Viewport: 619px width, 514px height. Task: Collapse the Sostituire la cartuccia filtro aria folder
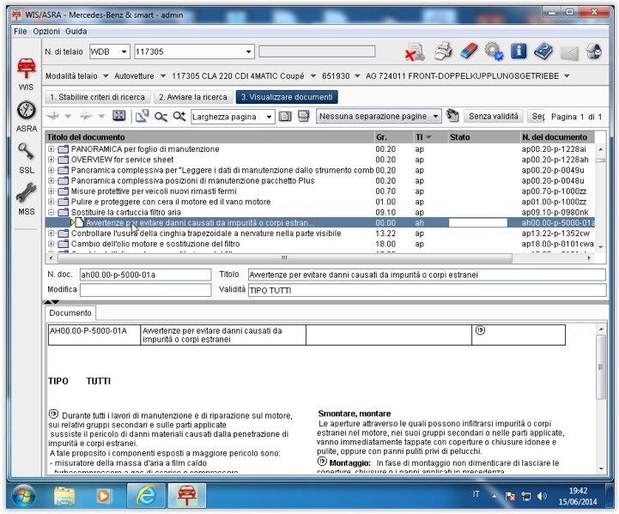pyautogui.click(x=51, y=212)
